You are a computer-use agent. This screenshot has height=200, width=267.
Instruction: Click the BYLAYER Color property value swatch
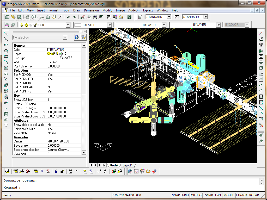coord(49,50)
